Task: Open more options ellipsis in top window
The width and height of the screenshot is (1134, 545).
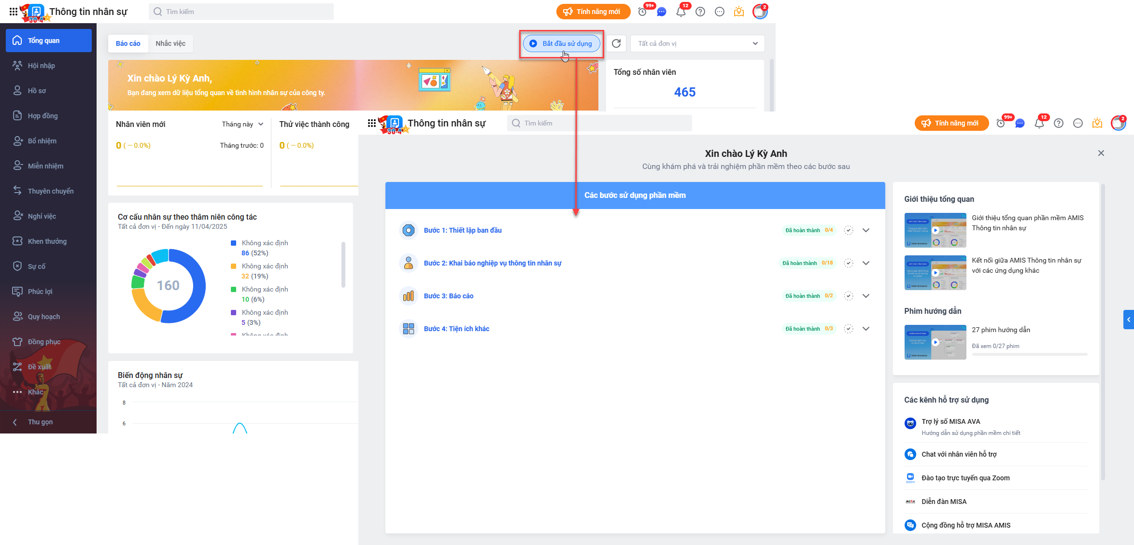Action: click(x=720, y=12)
